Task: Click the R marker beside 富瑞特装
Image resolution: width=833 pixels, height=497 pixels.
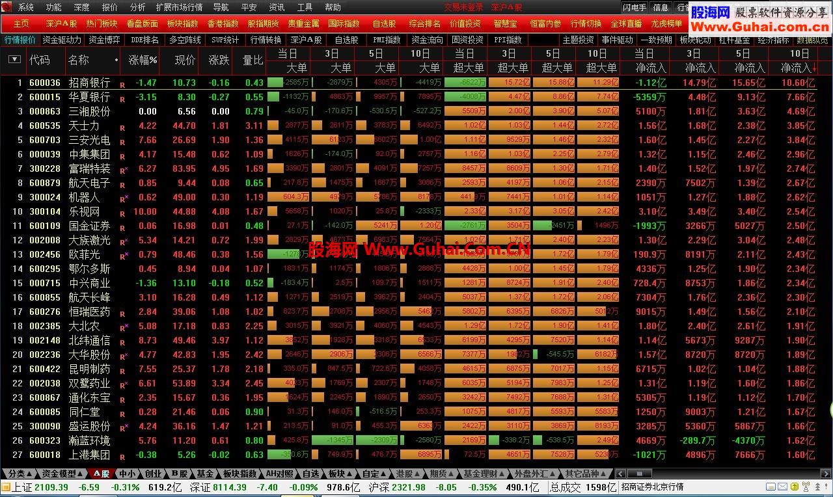Action: [x=123, y=170]
